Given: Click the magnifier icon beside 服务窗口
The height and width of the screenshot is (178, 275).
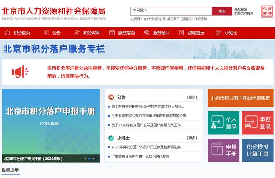Looking at the screenshot, I should pyautogui.click(x=147, y=33).
